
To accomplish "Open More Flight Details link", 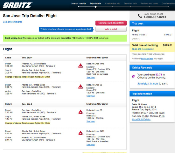I will (141, 119).
